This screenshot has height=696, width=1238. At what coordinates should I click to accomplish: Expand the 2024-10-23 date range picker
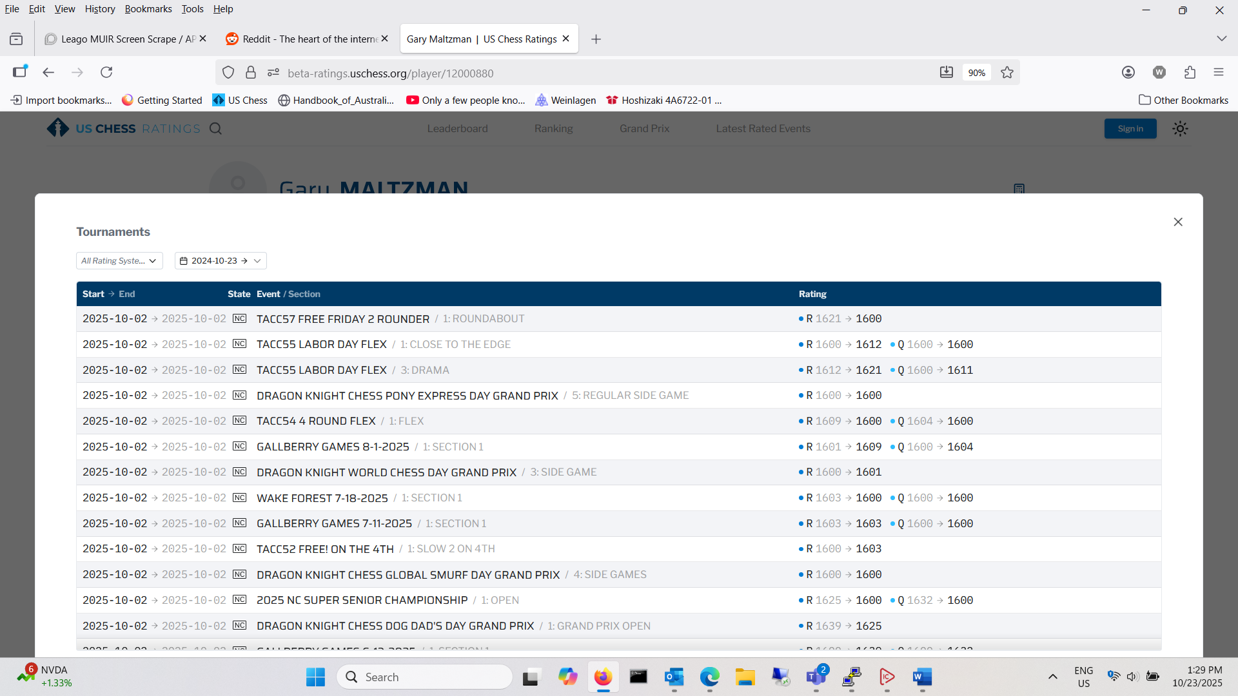tap(221, 260)
